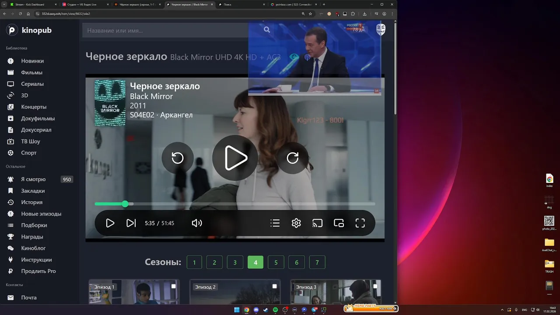
Task: Enter fullscreen mode
Action: click(x=360, y=223)
